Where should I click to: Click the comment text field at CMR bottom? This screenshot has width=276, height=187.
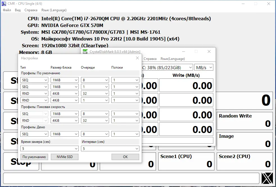(131, 178)
